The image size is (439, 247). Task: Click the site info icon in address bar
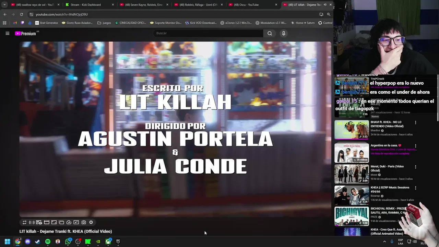point(31,14)
